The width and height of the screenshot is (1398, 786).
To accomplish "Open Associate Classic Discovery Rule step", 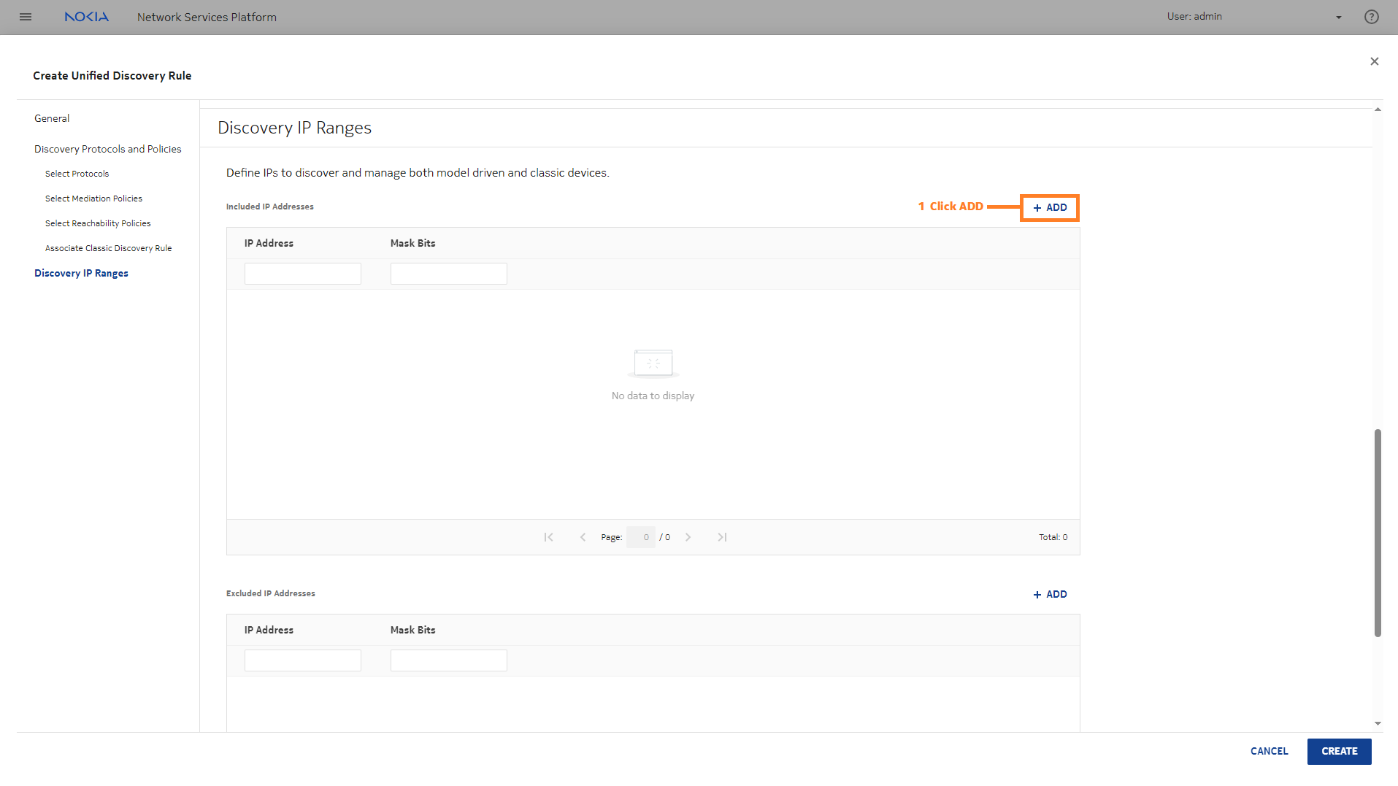I will tap(108, 248).
